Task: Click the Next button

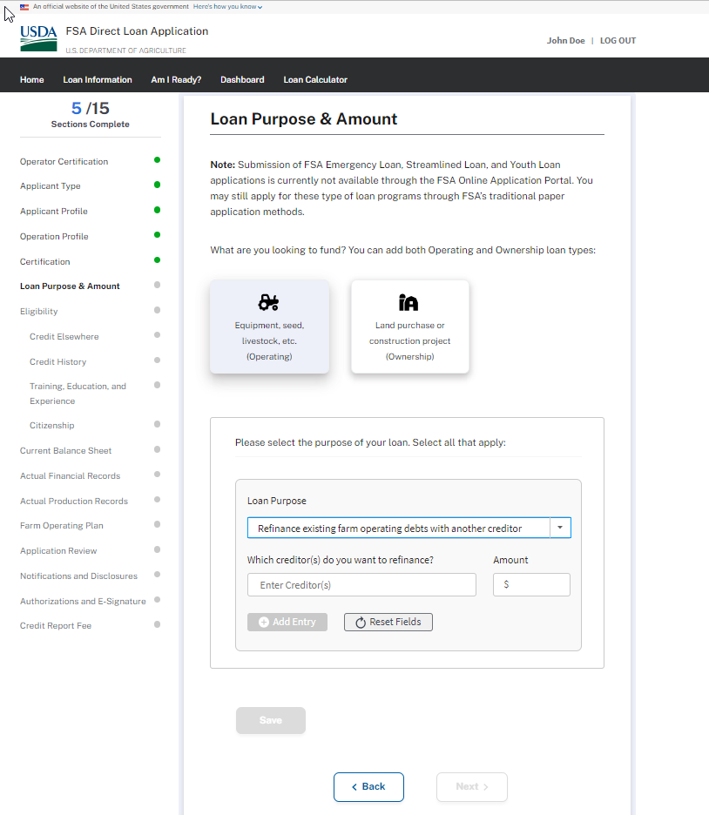Action: click(x=472, y=787)
